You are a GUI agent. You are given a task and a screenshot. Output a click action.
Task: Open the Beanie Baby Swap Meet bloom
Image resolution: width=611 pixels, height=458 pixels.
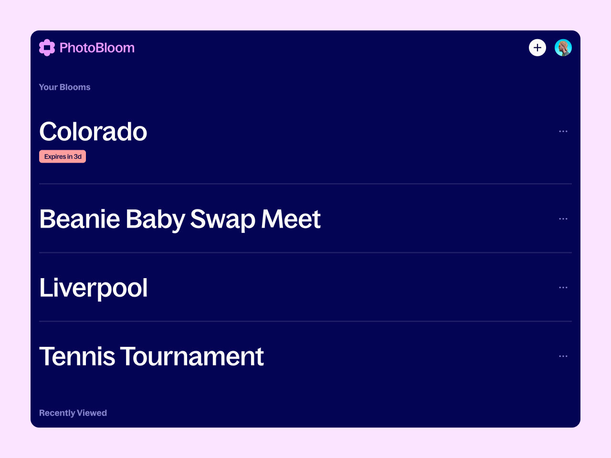point(180,219)
